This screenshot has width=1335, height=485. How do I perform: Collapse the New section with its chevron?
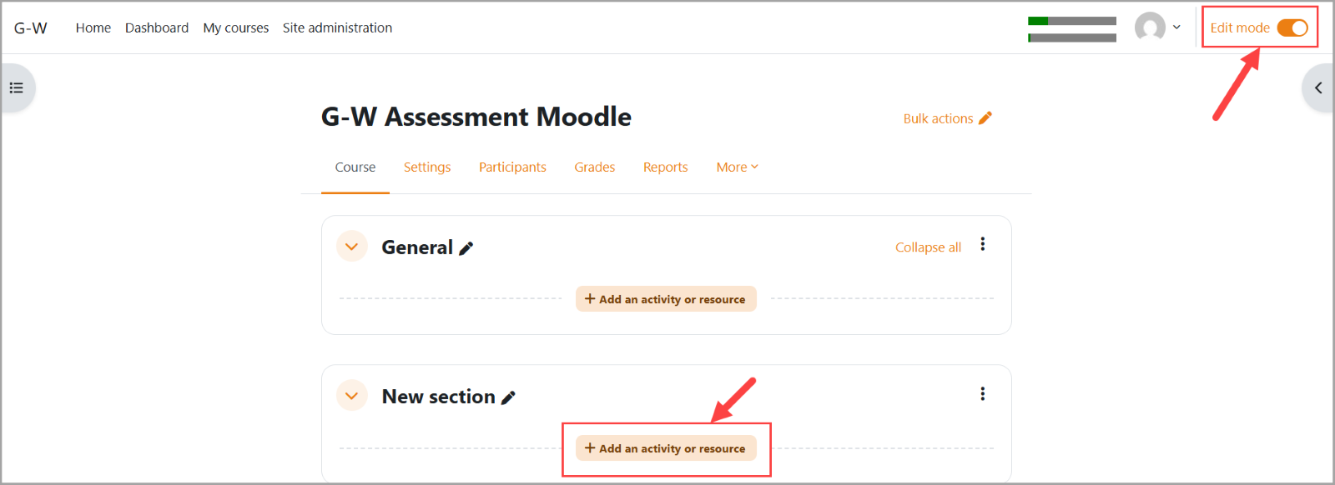[x=352, y=396]
